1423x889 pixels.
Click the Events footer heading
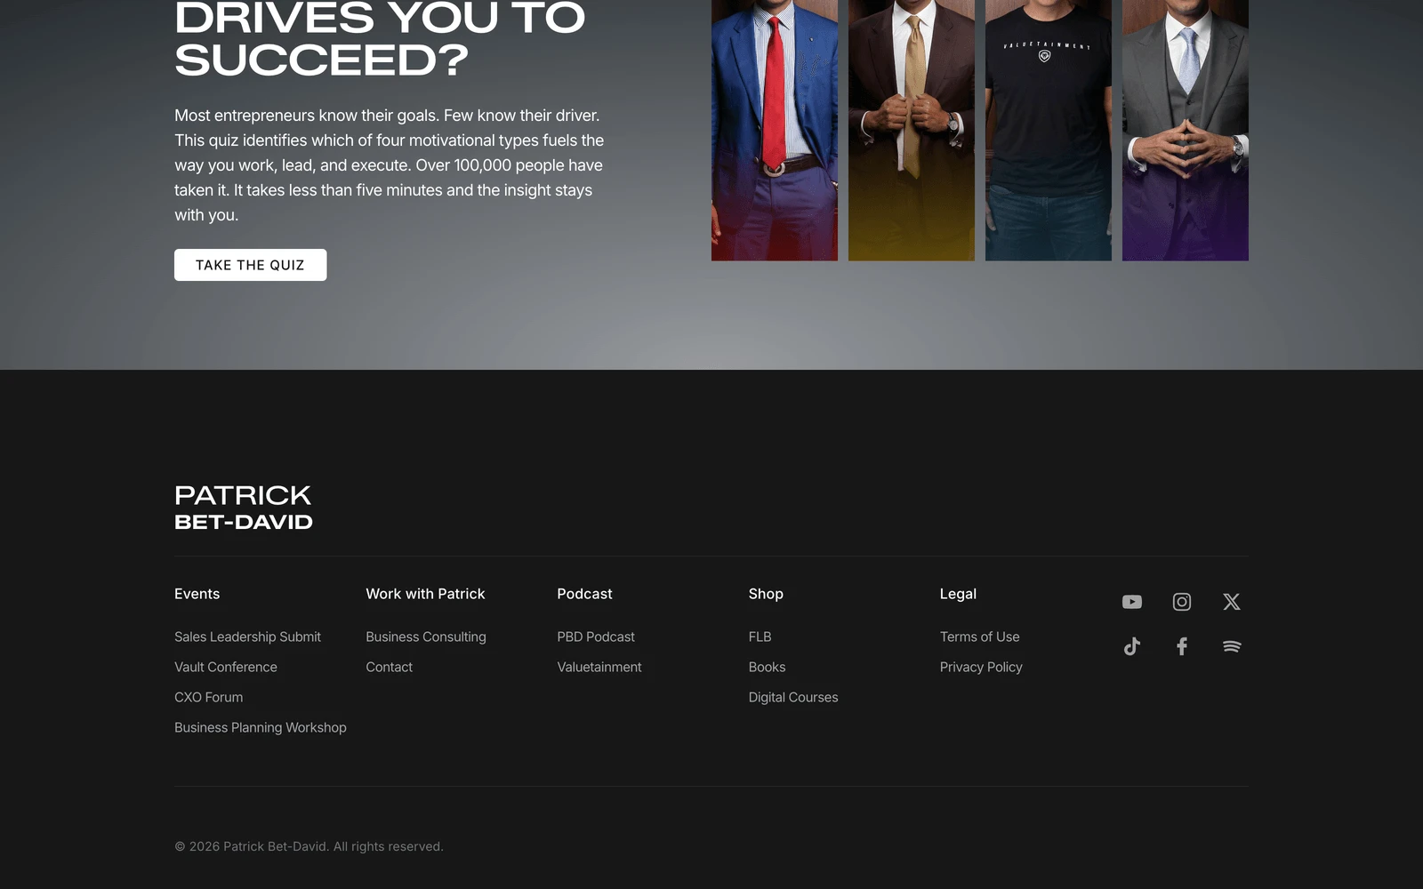(197, 594)
